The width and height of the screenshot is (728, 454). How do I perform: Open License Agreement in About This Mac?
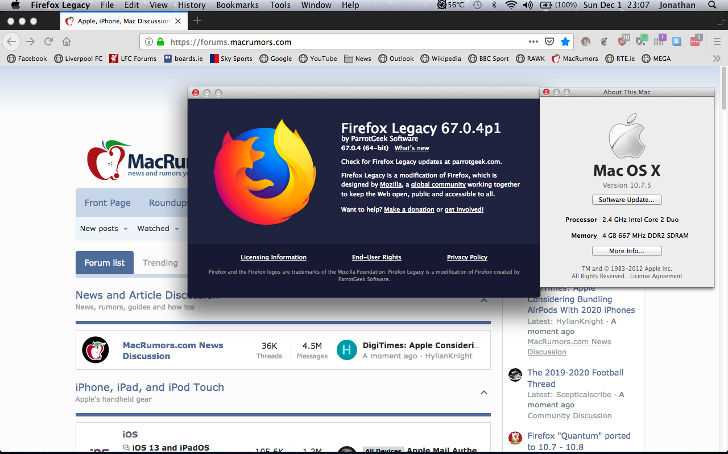[x=656, y=276]
